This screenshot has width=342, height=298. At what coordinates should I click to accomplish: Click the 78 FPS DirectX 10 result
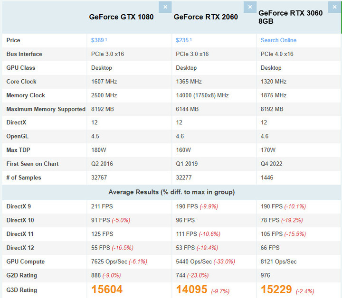coord(270,220)
